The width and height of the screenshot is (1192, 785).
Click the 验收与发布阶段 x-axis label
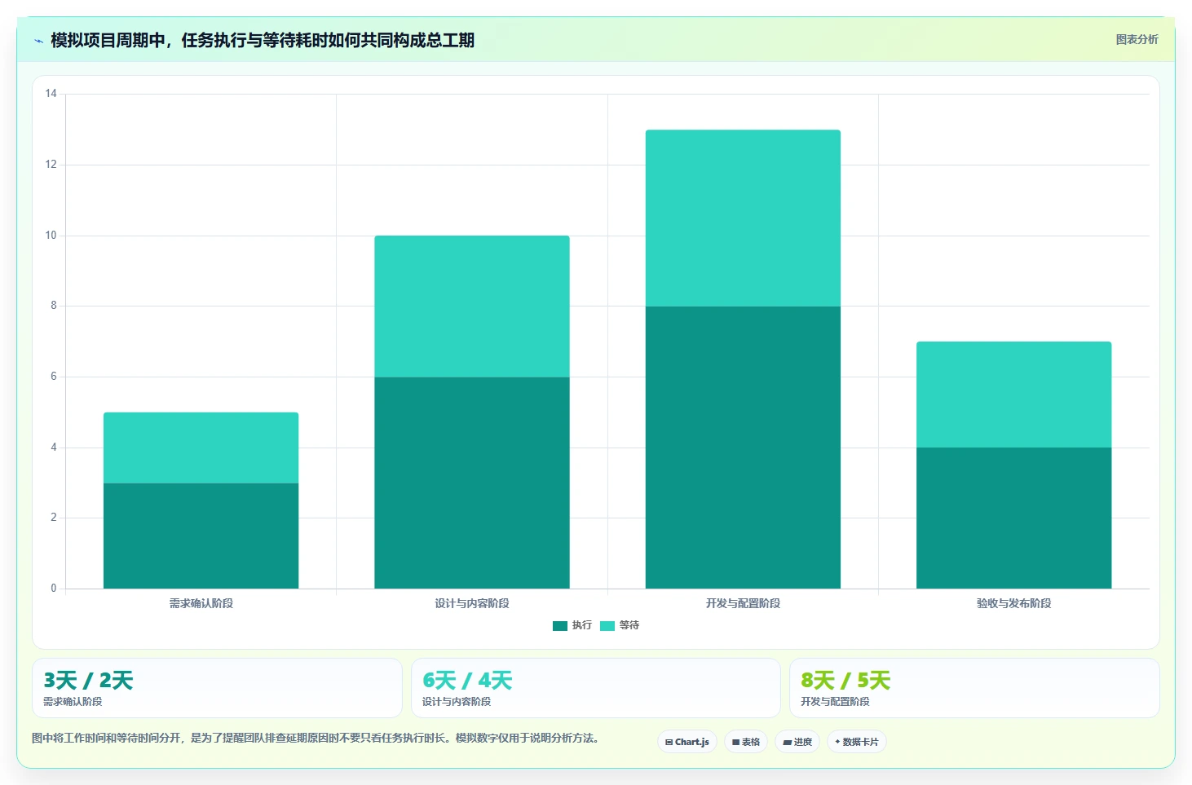click(1014, 603)
